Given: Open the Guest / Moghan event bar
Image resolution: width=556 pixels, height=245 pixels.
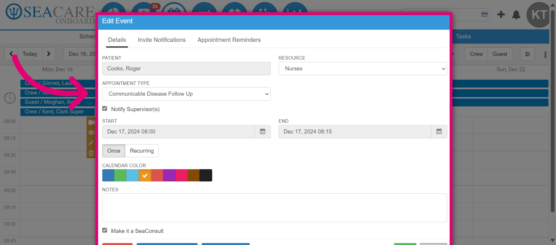Looking at the screenshot, I should tap(58, 102).
